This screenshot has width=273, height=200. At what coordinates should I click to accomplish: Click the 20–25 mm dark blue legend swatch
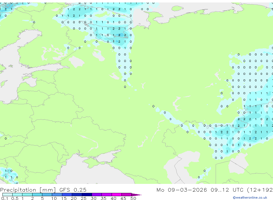[x=77, y=195]
